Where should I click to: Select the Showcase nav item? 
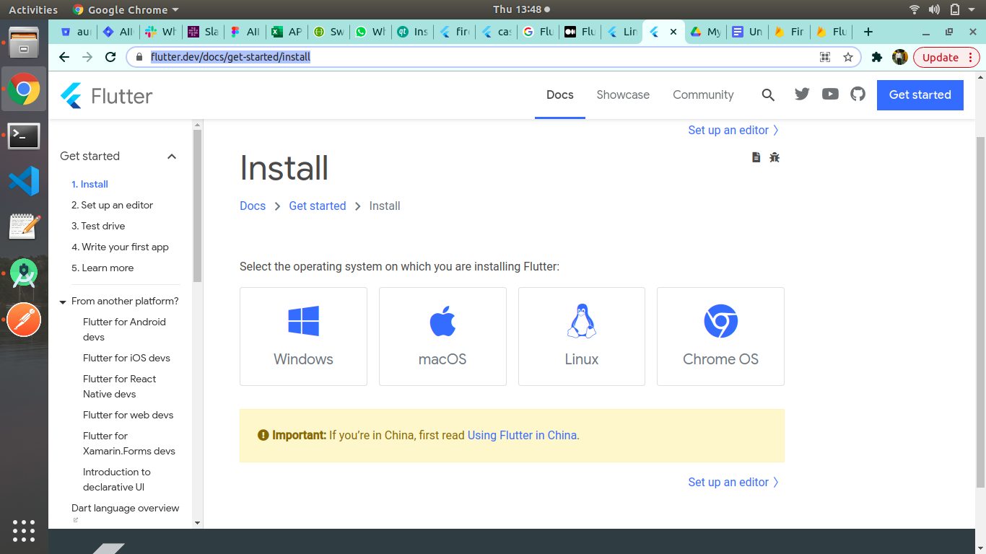click(623, 94)
